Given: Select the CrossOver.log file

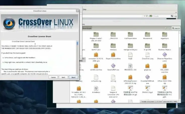Looking at the screenshot, I should (x=147, y=56).
